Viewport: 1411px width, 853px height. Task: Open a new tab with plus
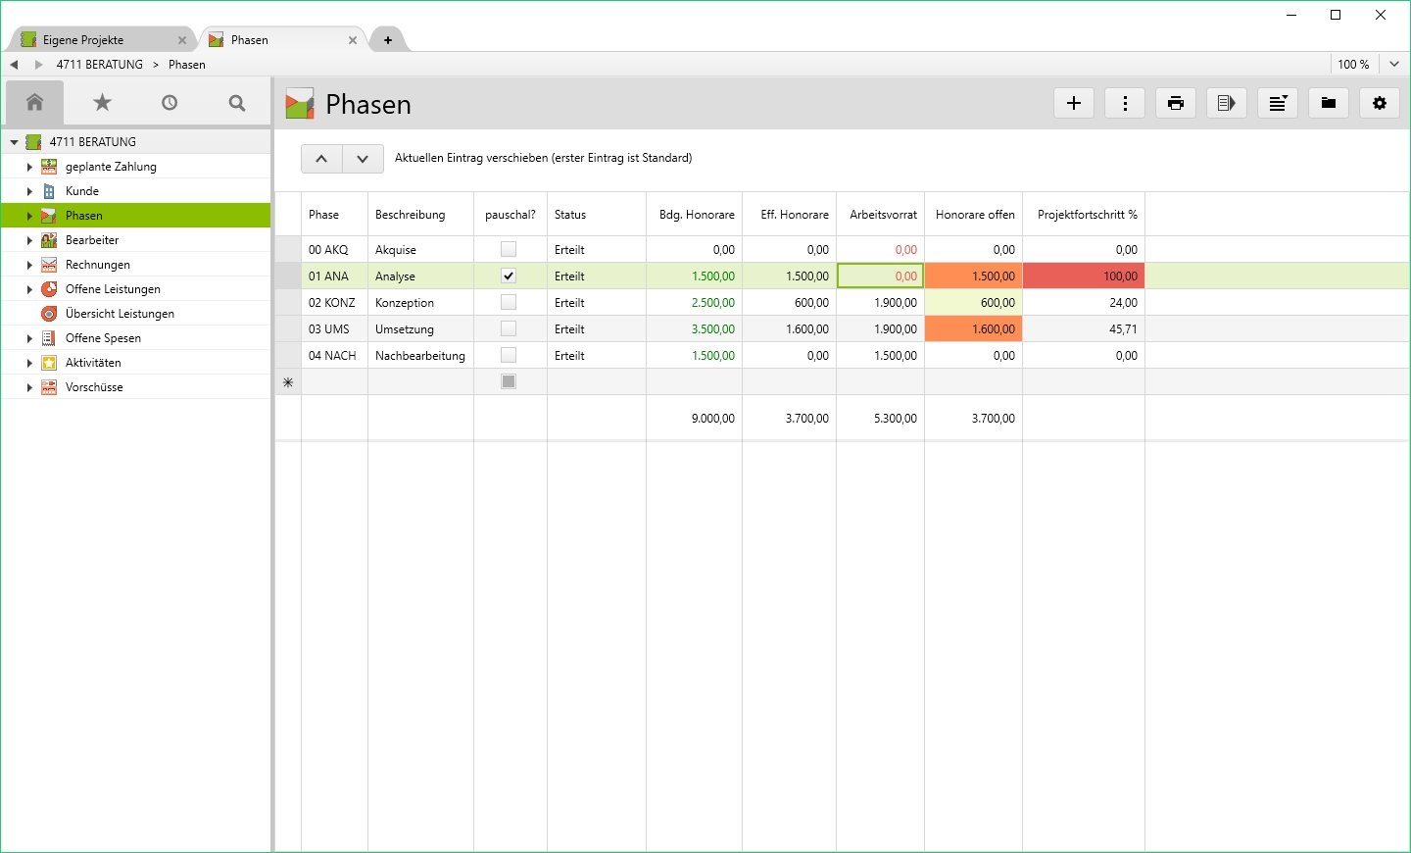coord(388,40)
